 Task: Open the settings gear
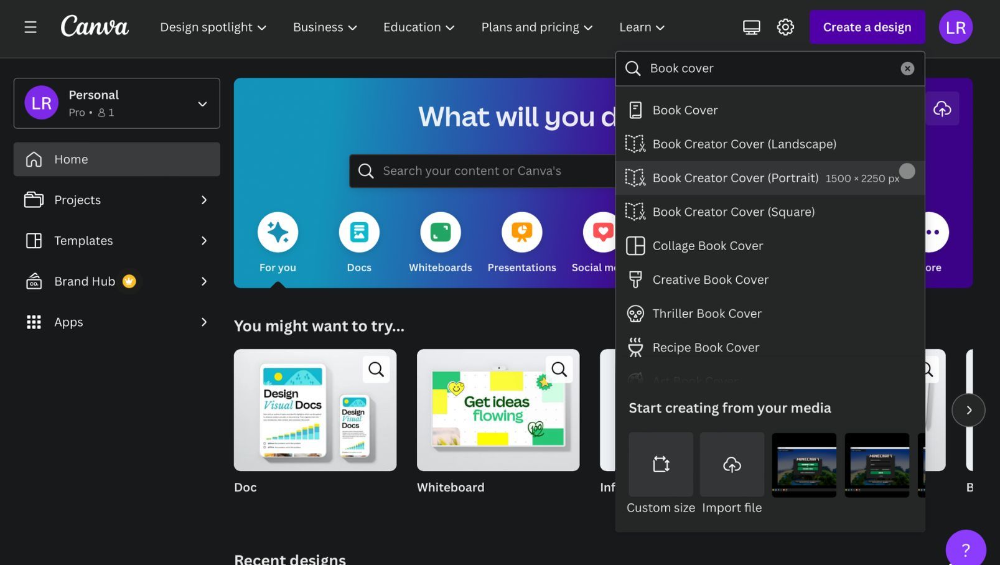pyautogui.click(x=785, y=27)
